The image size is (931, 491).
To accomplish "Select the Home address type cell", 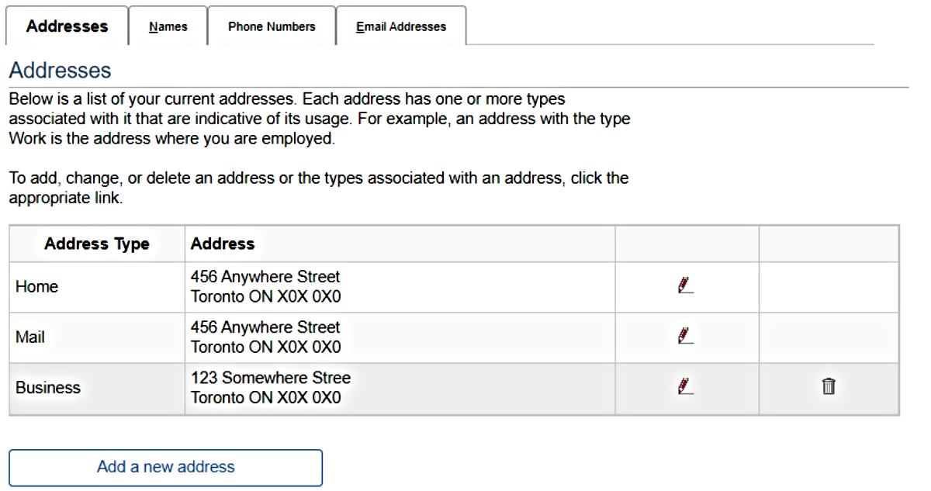I will pyautogui.click(x=37, y=287).
